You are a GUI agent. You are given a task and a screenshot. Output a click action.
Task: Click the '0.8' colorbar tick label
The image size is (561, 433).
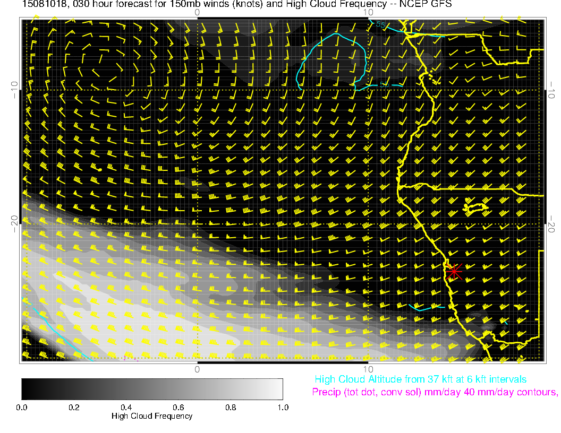231,408
